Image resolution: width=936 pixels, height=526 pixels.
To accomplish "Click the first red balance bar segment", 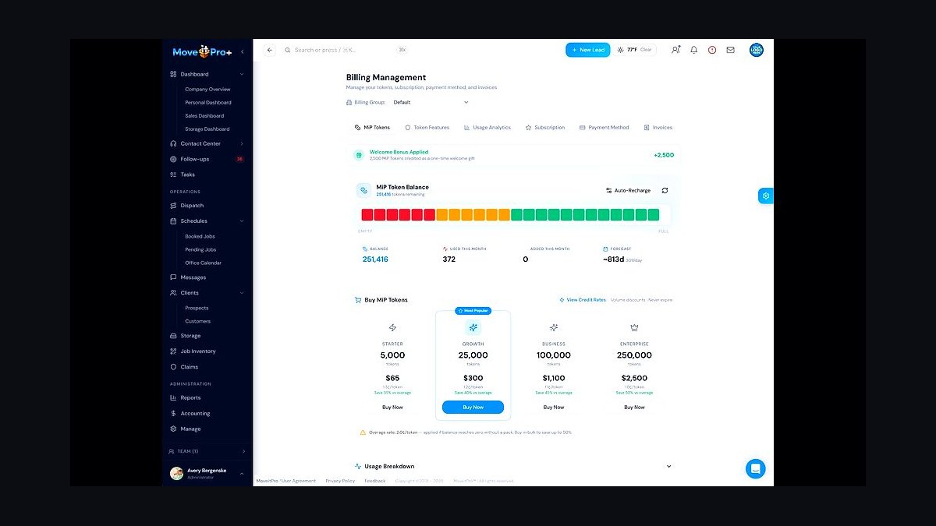I will [x=367, y=215].
